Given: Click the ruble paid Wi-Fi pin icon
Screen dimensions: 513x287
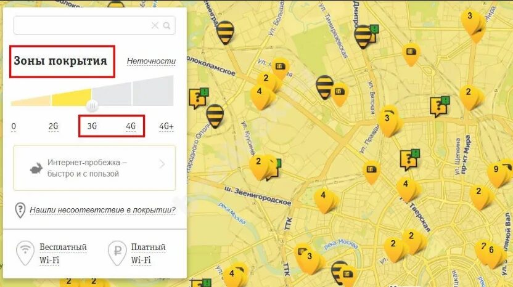Looking at the screenshot, I should point(117,253).
